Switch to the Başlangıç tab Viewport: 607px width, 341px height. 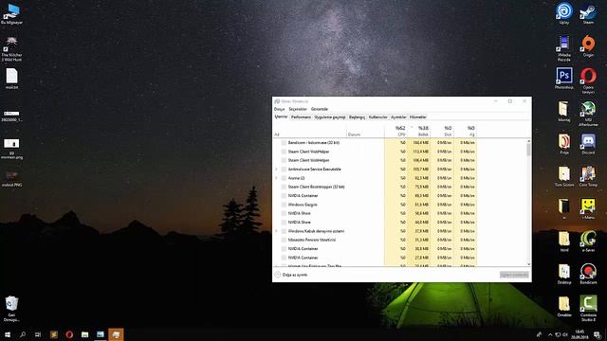[357, 117]
